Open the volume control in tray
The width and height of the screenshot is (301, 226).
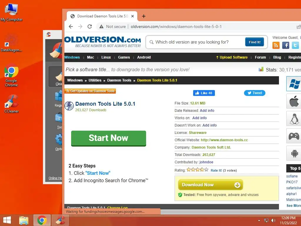point(273,220)
